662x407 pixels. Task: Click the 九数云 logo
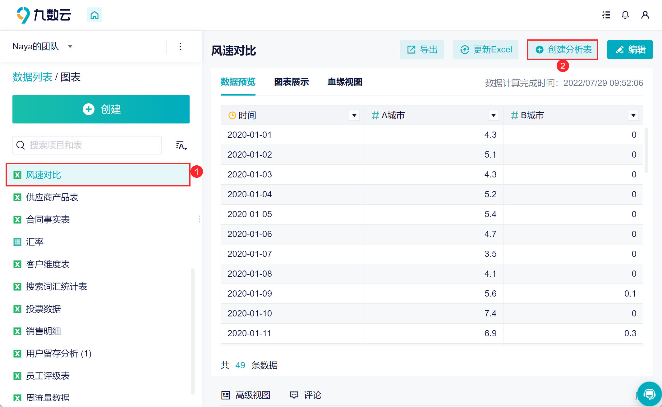44,15
